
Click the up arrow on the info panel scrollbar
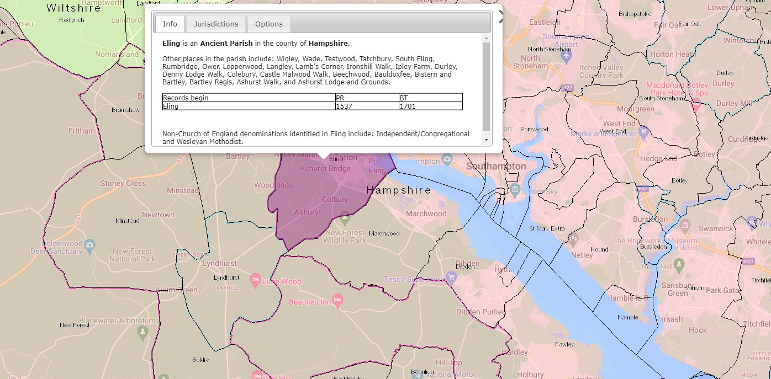pos(486,39)
